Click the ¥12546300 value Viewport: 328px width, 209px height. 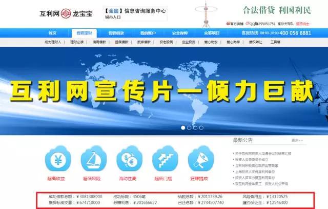tap(277, 203)
